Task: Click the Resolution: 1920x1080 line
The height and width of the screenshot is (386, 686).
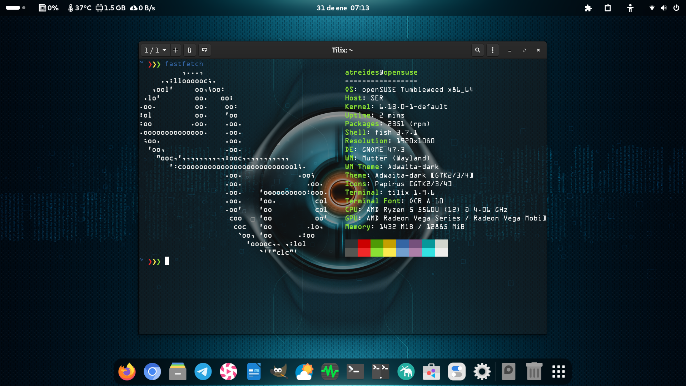Action: pyautogui.click(x=390, y=141)
